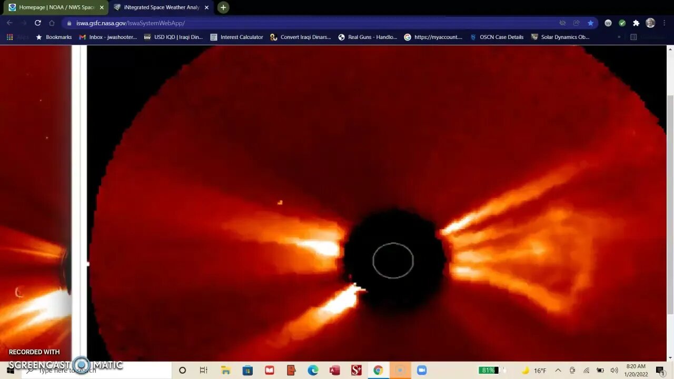Open the notifications action center
This screenshot has width=674, height=379.
(x=660, y=371)
